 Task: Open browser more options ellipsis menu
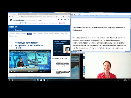(x=69, y=17)
